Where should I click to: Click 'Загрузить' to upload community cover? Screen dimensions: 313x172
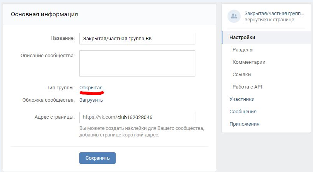point(91,100)
